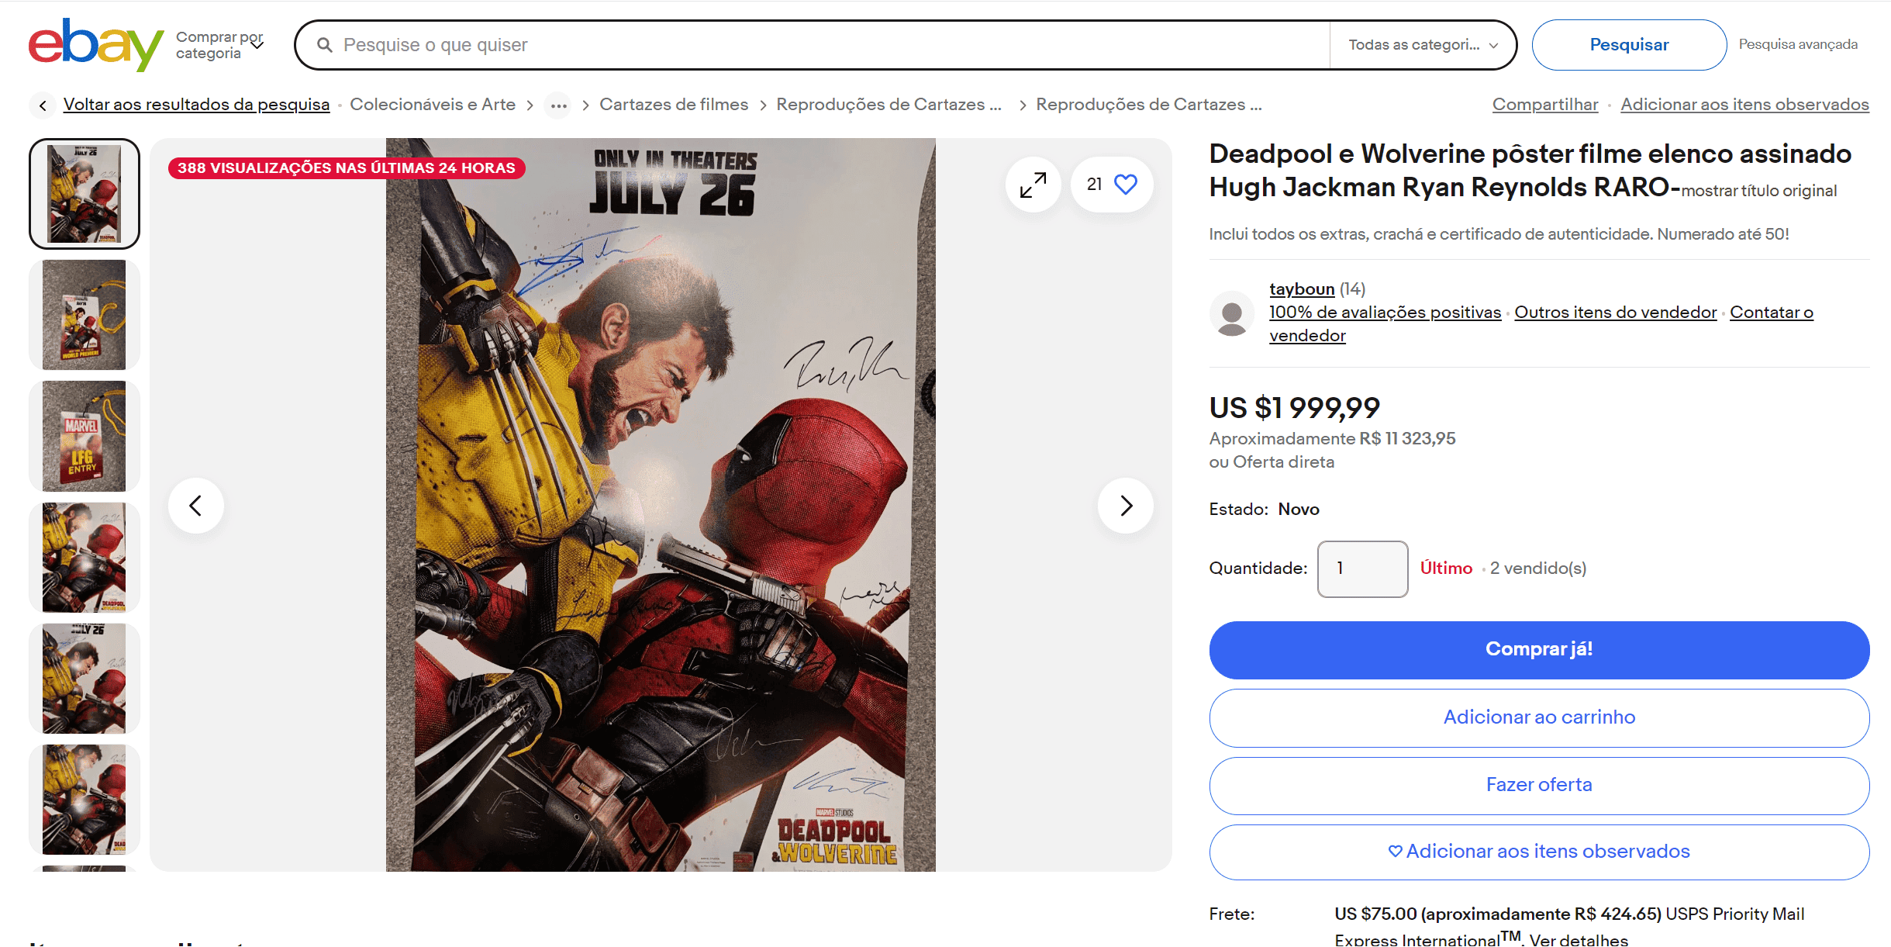Show the previous product image
The image size is (1891, 947).
196,506
